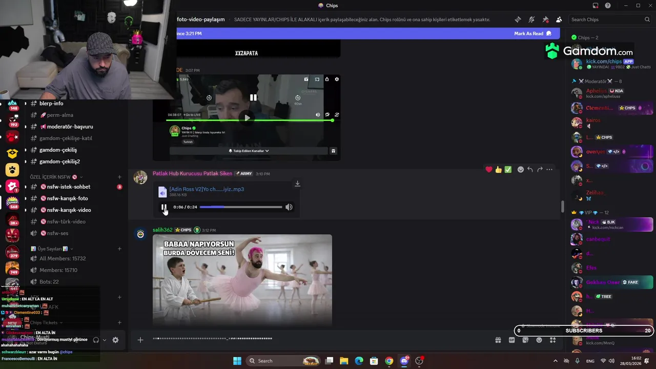Open the Windows Start menu
The height and width of the screenshot is (369, 656).
(x=237, y=361)
